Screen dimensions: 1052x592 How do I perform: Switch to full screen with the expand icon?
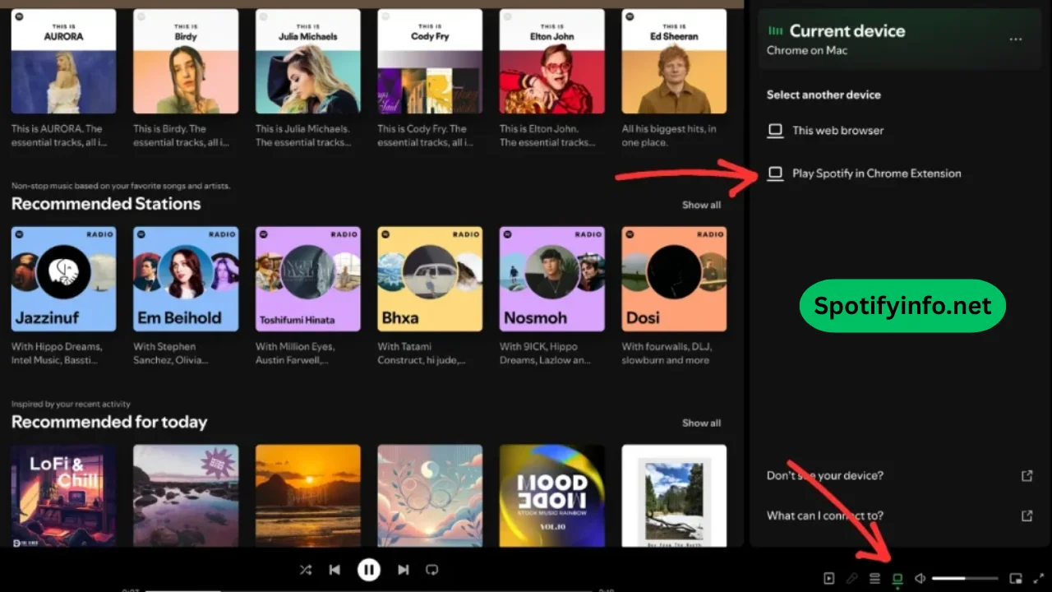tap(1039, 579)
